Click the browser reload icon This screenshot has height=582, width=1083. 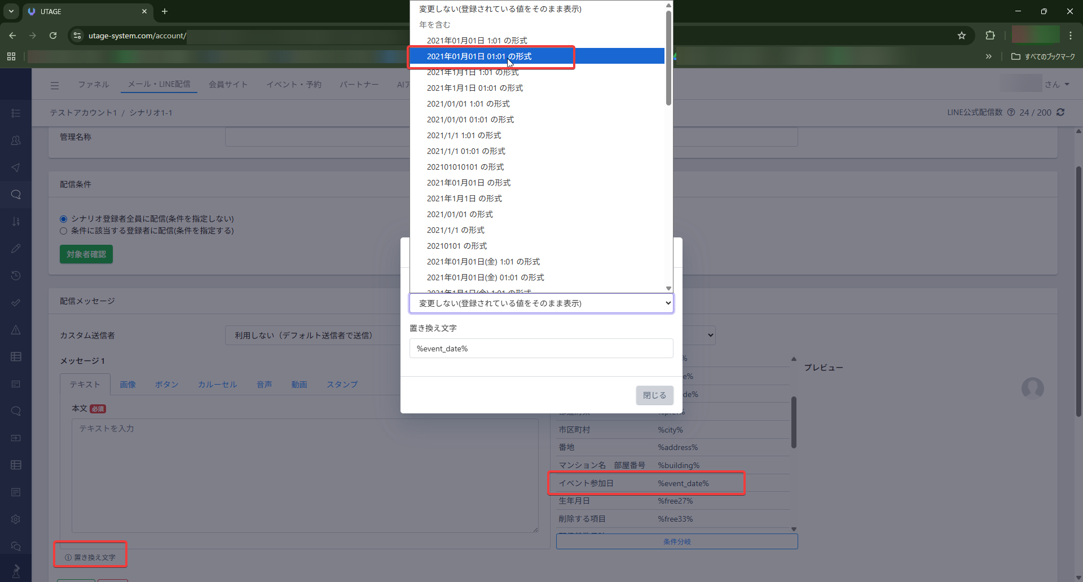click(53, 36)
